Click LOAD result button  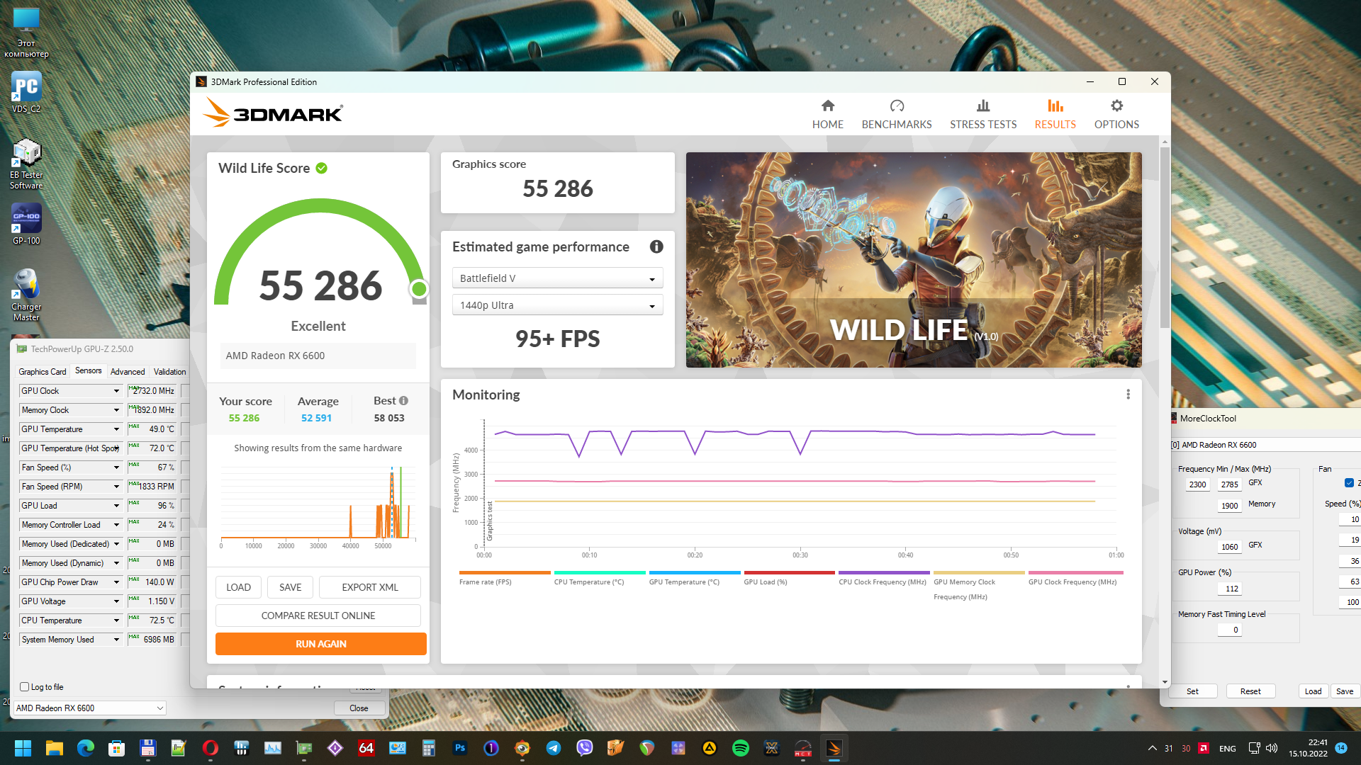click(x=238, y=587)
